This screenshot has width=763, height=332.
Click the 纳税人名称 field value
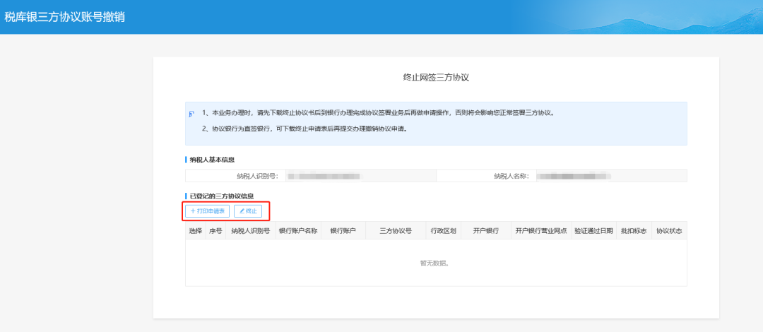(x=573, y=175)
